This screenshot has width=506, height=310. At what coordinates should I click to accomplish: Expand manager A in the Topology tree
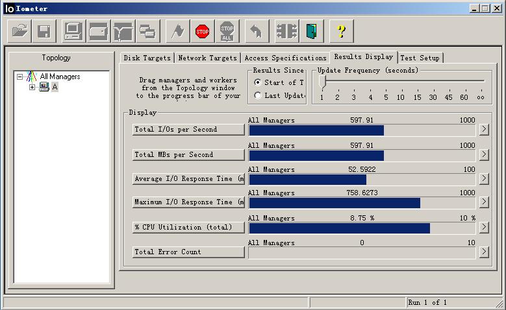[32, 87]
